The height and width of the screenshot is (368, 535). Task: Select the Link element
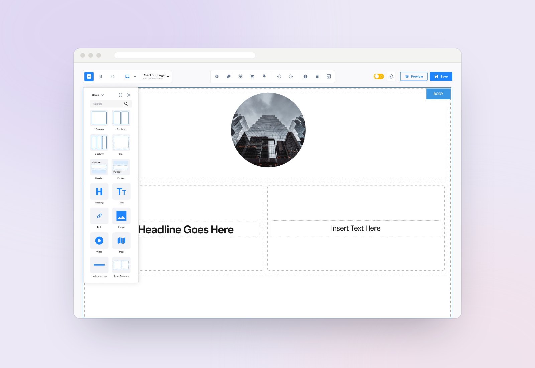coord(99,216)
